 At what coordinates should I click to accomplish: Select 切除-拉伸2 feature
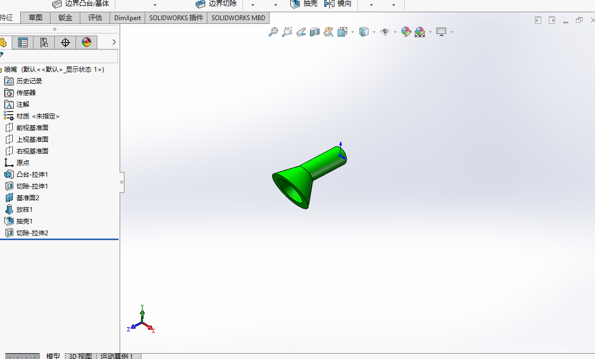point(26,233)
